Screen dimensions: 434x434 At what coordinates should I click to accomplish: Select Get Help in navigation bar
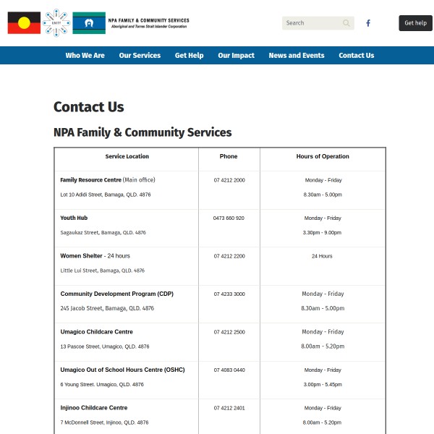(x=189, y=56)
